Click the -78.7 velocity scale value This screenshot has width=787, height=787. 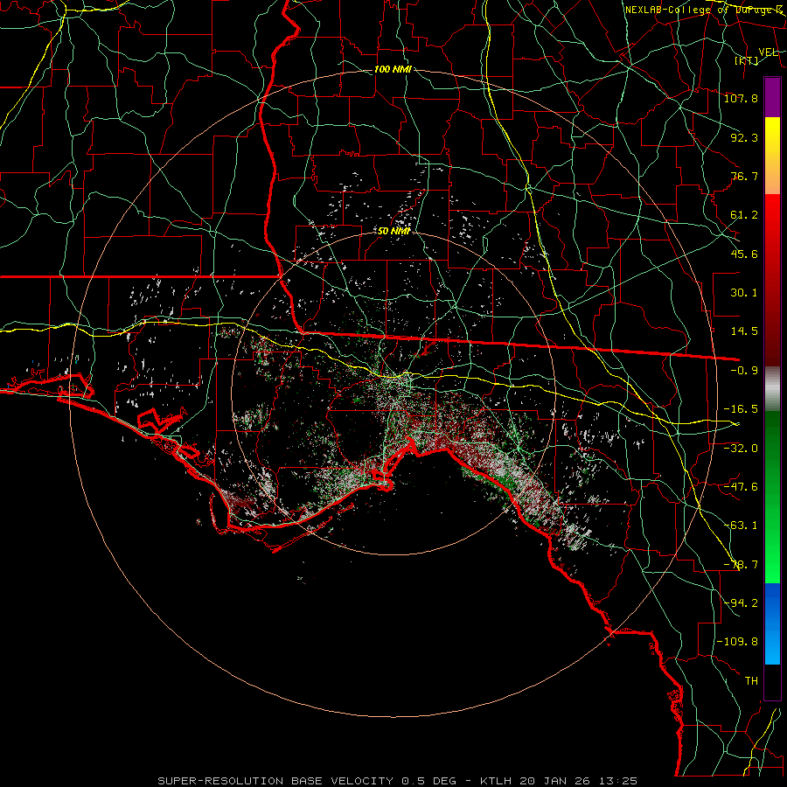click(x=741, y=565)
